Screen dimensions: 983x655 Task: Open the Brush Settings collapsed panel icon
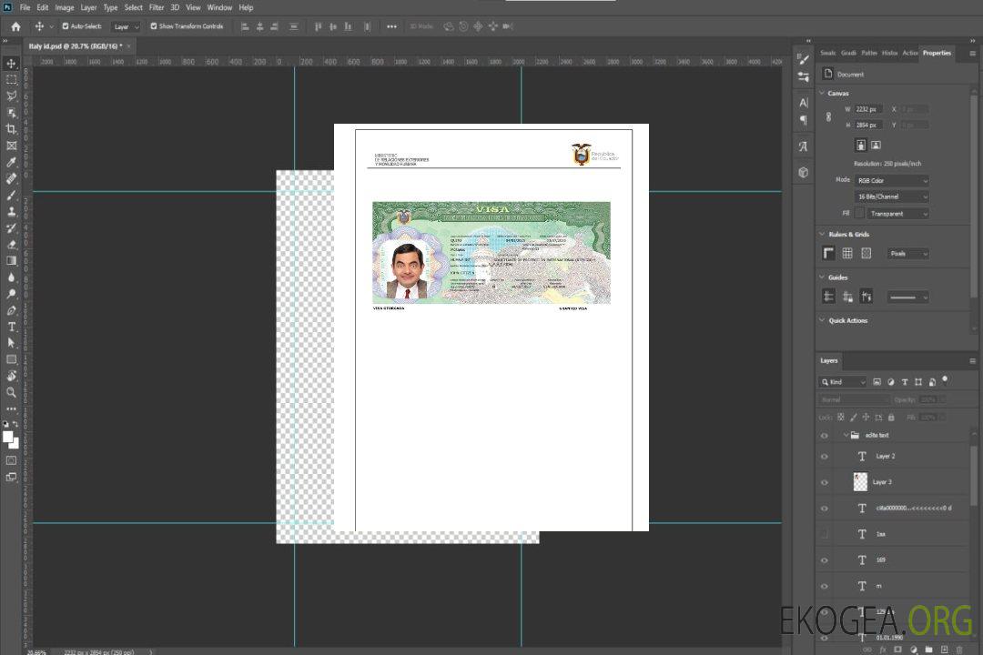tap(803, 59)
